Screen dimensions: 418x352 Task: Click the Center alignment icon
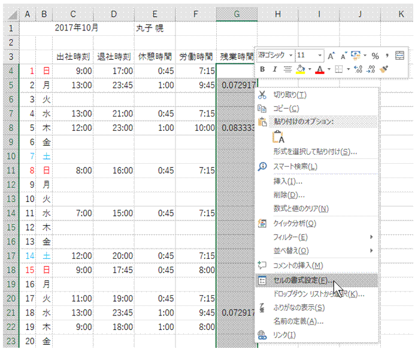click(x=287, y=69)
